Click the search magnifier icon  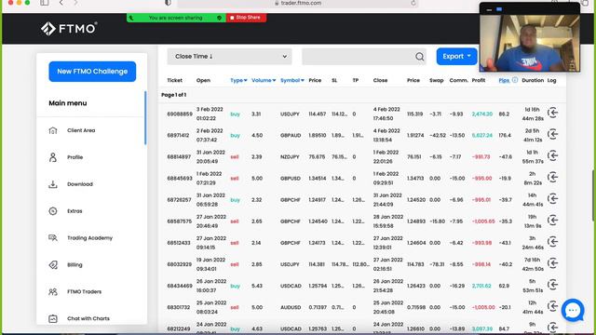(420, 57)
